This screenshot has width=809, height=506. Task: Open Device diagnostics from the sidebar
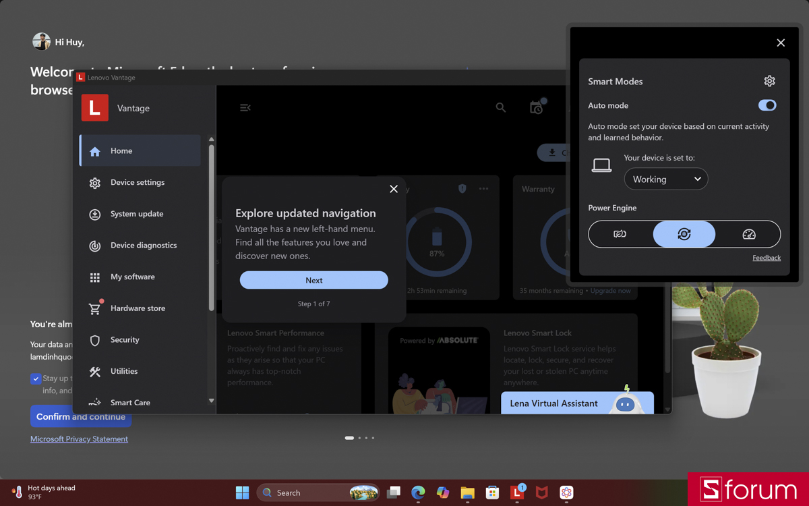point(140,245)
